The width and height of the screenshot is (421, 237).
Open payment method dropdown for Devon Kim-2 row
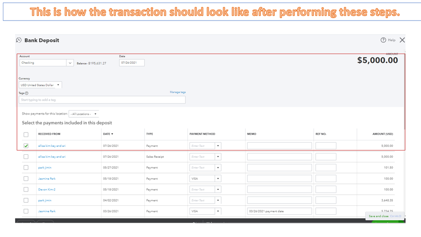point(218,189)
